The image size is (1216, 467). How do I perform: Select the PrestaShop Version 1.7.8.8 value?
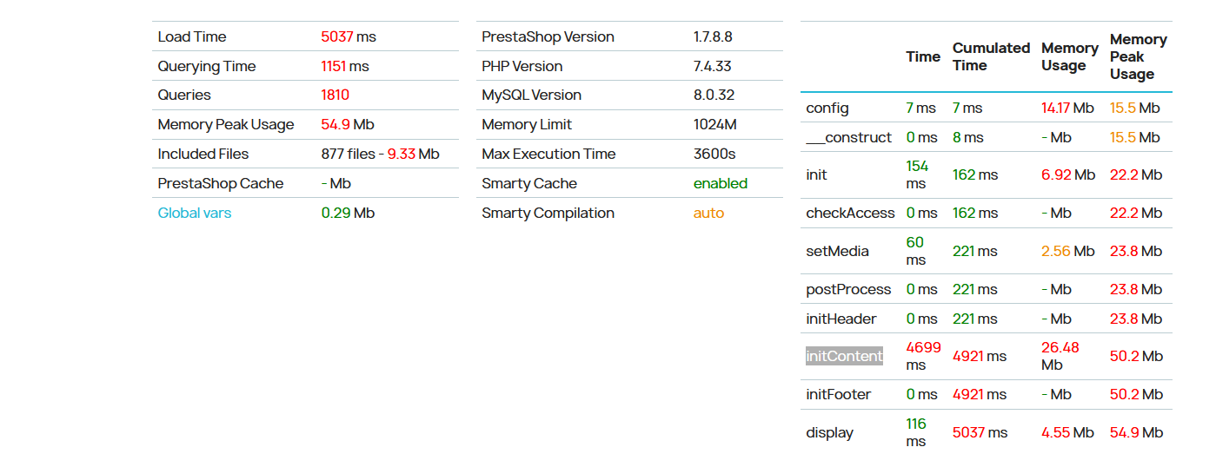click(x=713, y=36)
